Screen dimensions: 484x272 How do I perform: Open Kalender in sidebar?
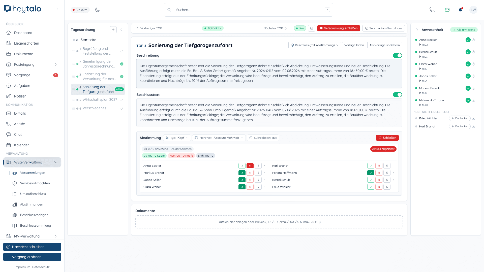32,145
